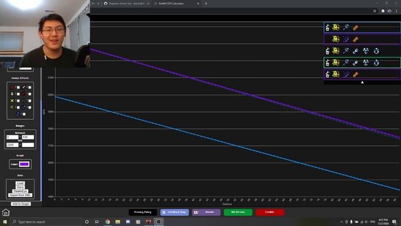Click the Defense minimum range field
This screenshot has height=226, width=401.
[13, 137]
